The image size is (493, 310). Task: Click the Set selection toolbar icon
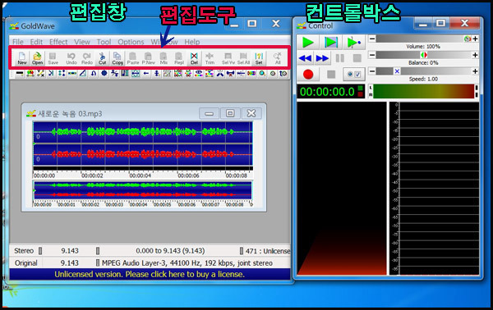click(x=259, y=58)
